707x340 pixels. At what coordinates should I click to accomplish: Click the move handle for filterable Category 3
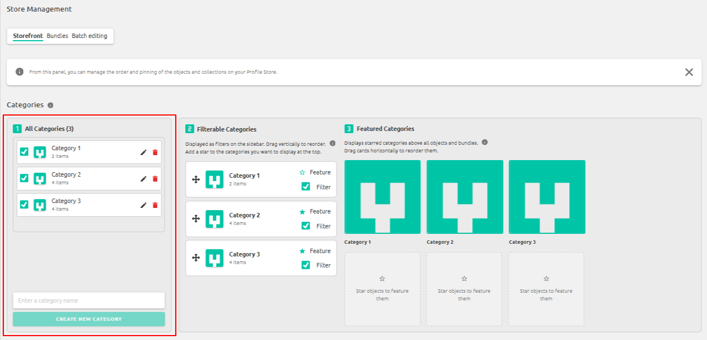196,258
